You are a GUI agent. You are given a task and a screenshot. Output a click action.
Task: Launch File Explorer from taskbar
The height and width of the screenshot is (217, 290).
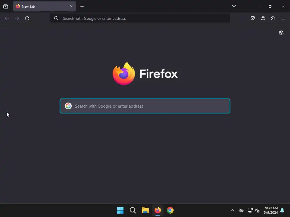coord(145,210)
